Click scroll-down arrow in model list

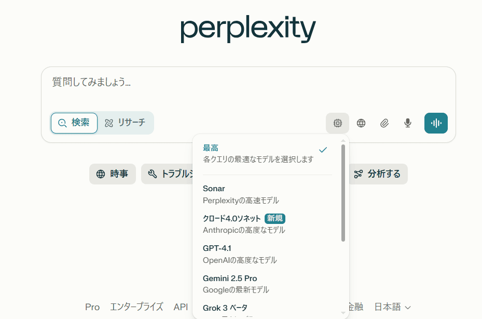[x=343, y=313]
